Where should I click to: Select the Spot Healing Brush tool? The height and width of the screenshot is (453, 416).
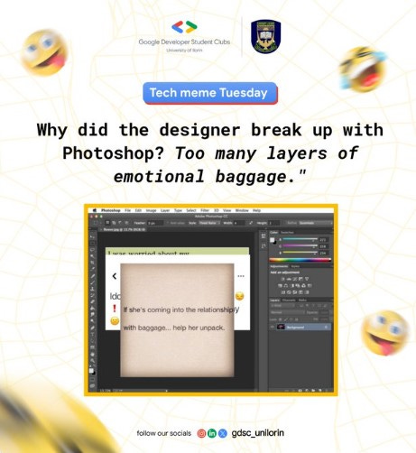click(92, 275)
